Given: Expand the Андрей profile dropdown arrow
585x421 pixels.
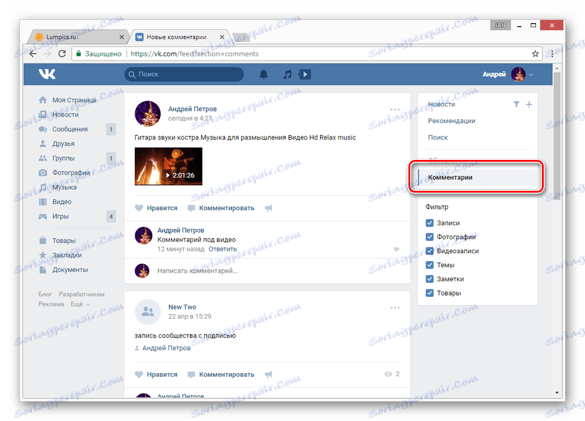Looking at the screenshot, I should click(531, 75).
